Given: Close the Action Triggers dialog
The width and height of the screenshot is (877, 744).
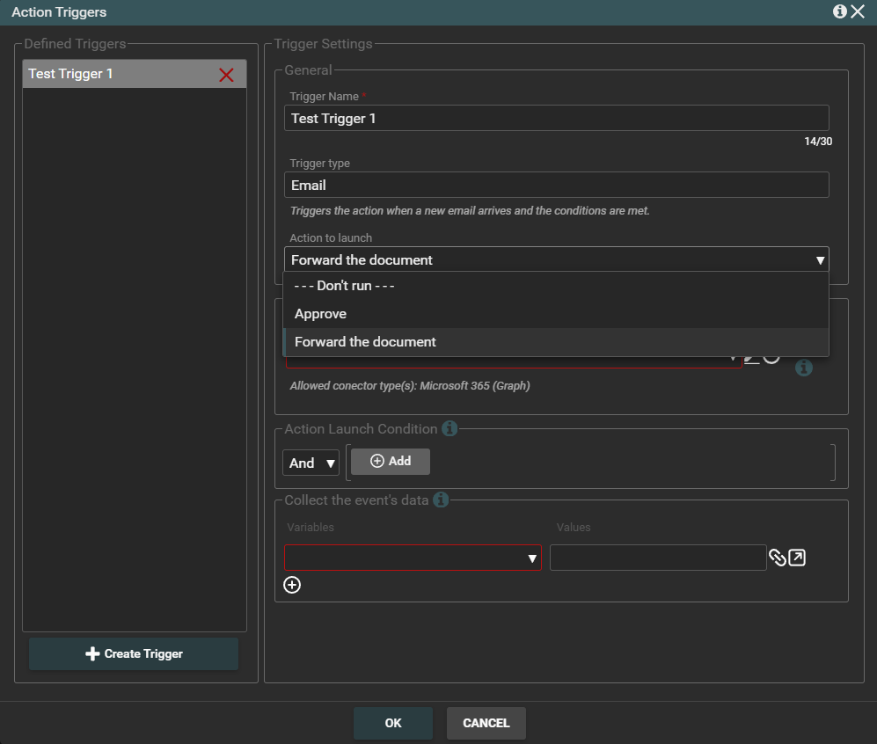Looking at the screenshot, I should (x=859, y=11).
